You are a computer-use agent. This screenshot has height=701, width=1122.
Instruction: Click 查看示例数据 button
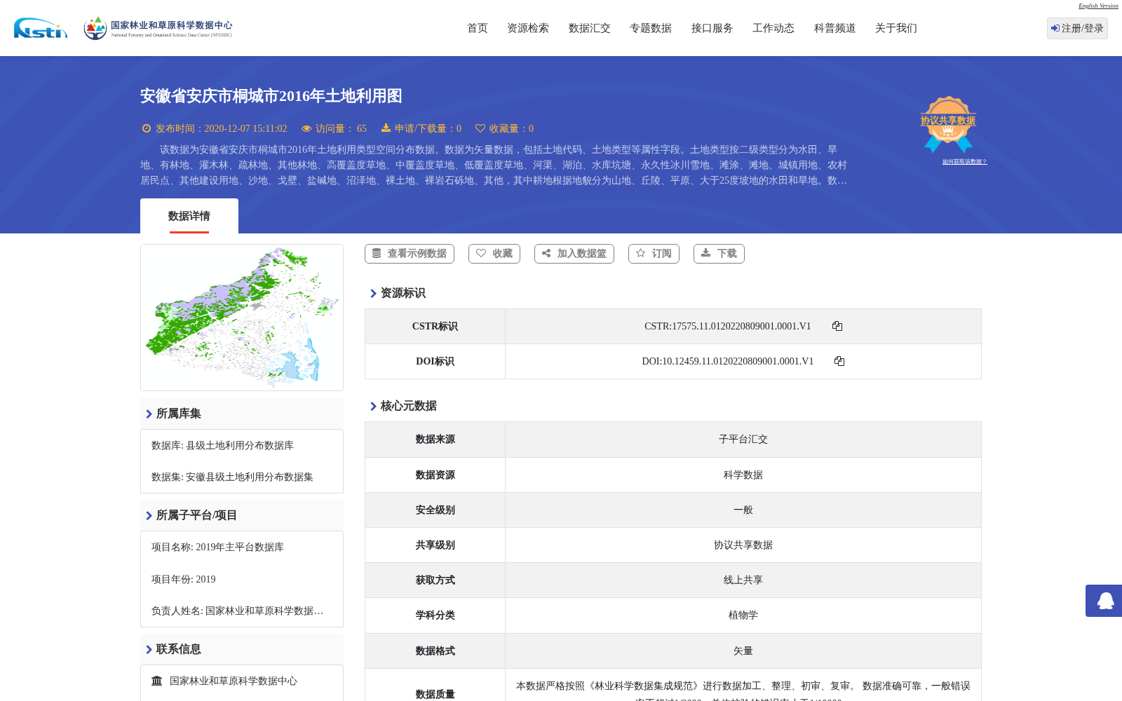(410, 254)
